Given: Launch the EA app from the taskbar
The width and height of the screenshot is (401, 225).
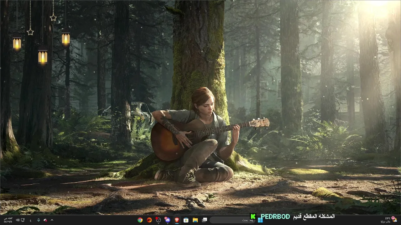Looking at the screenshot, I should coord(149,220).
